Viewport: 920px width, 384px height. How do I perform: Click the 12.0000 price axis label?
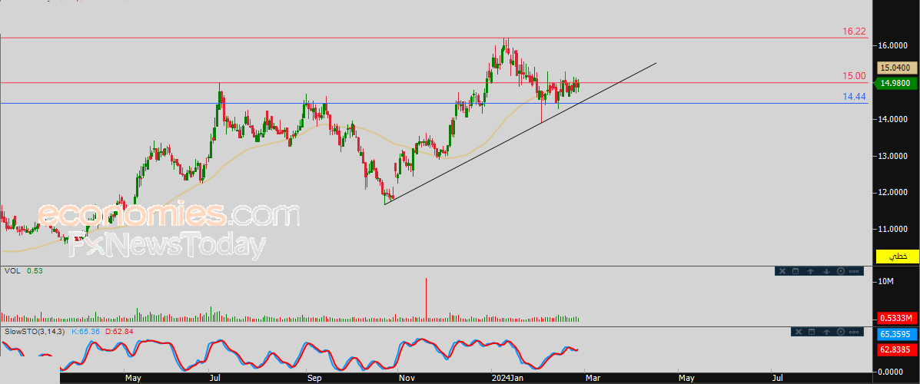click(x=893, y=192)
